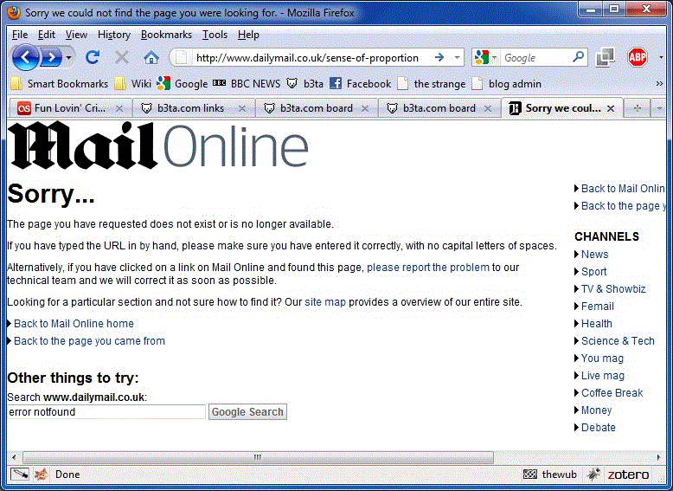673x491 pixels.
Task: Click the Adblock Plus ABP icon
Action: tap(638, 57)
